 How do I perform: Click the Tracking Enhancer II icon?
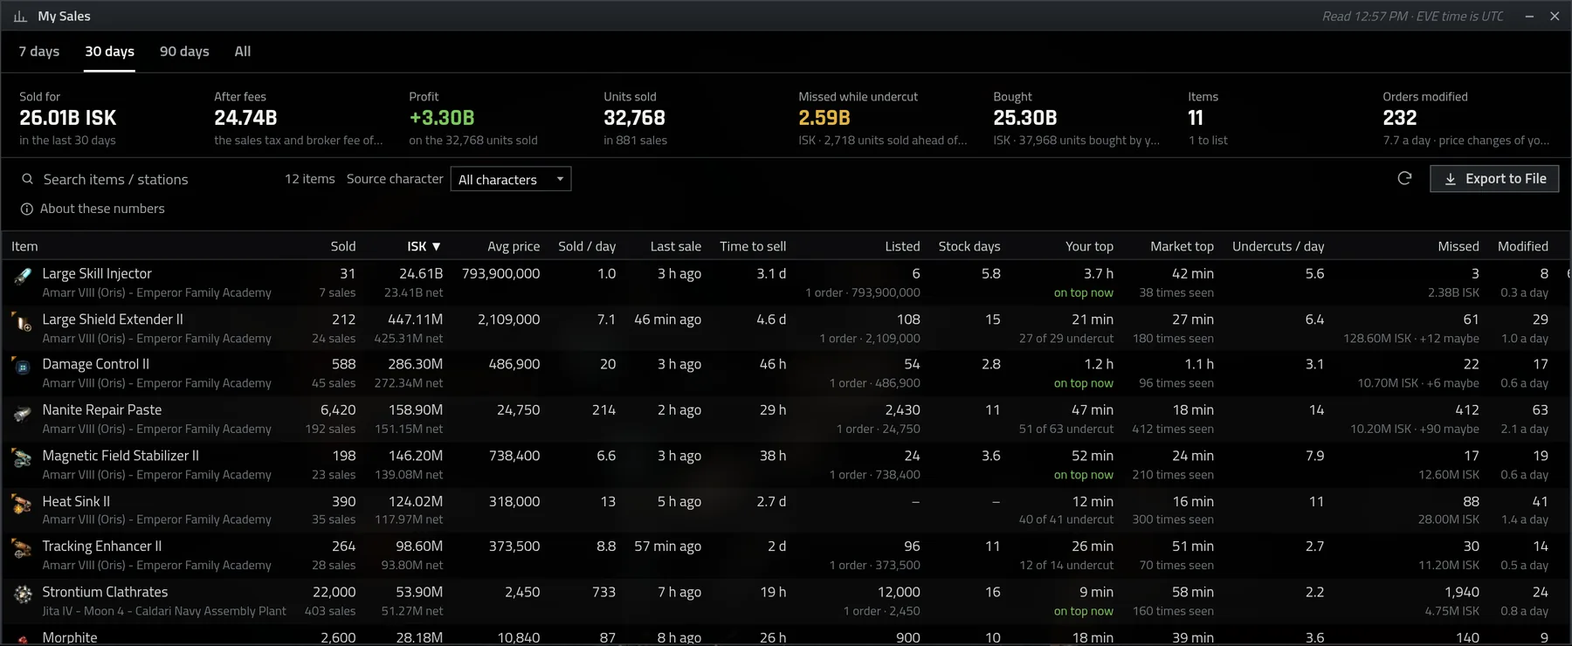click(x=23, y=549)
